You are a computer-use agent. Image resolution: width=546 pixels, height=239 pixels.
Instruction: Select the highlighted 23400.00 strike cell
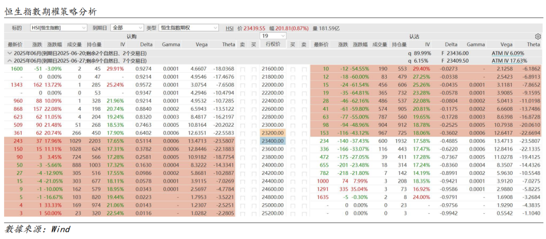click(x=273, y=141)
